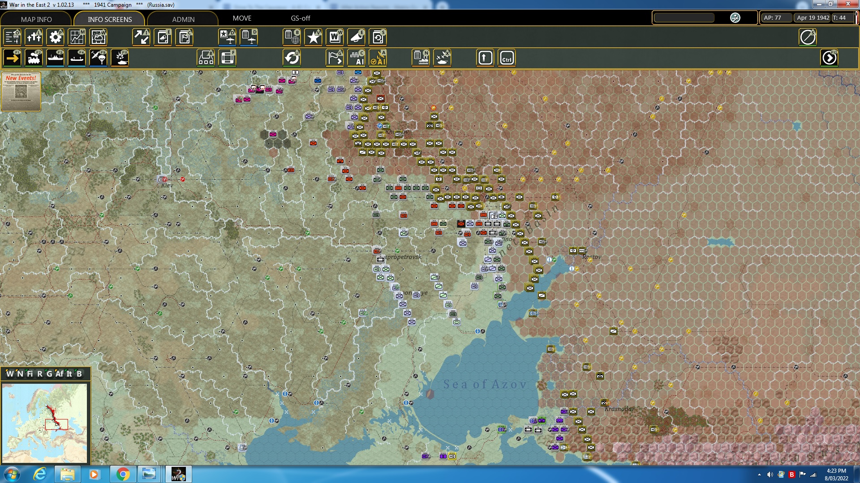Open the Save game document icon (S)
Screen dimensions: 860x483
pos(378,37)
